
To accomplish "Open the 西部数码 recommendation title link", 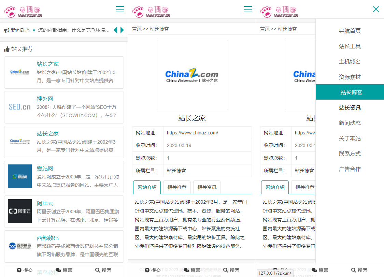I will click(48, 238).
